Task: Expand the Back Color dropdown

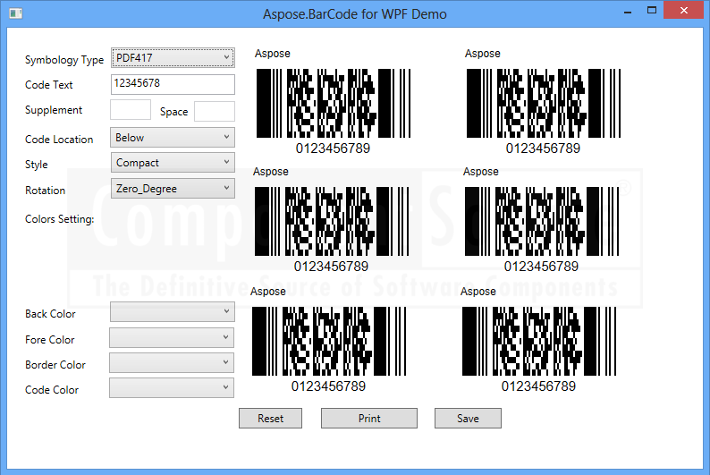Action: coord(172,312)
